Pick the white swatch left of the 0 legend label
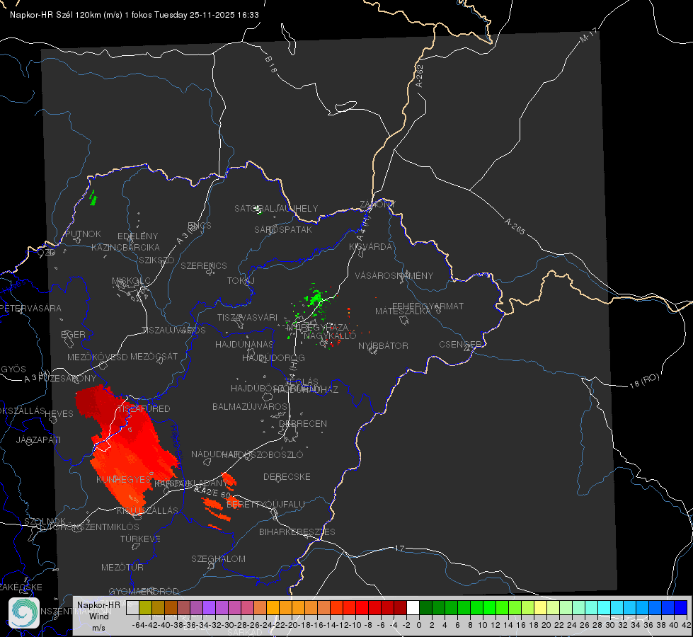693x637 pixels. [413, 607]
